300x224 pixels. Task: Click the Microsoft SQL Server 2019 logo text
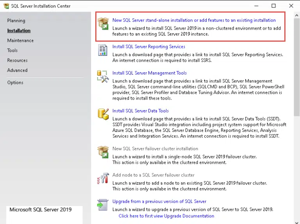point(41,210)
